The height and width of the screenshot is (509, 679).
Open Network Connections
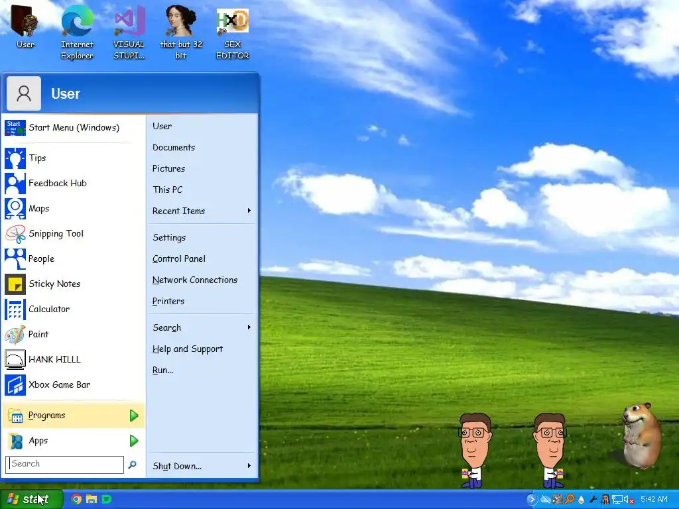[x=202, y=280]
